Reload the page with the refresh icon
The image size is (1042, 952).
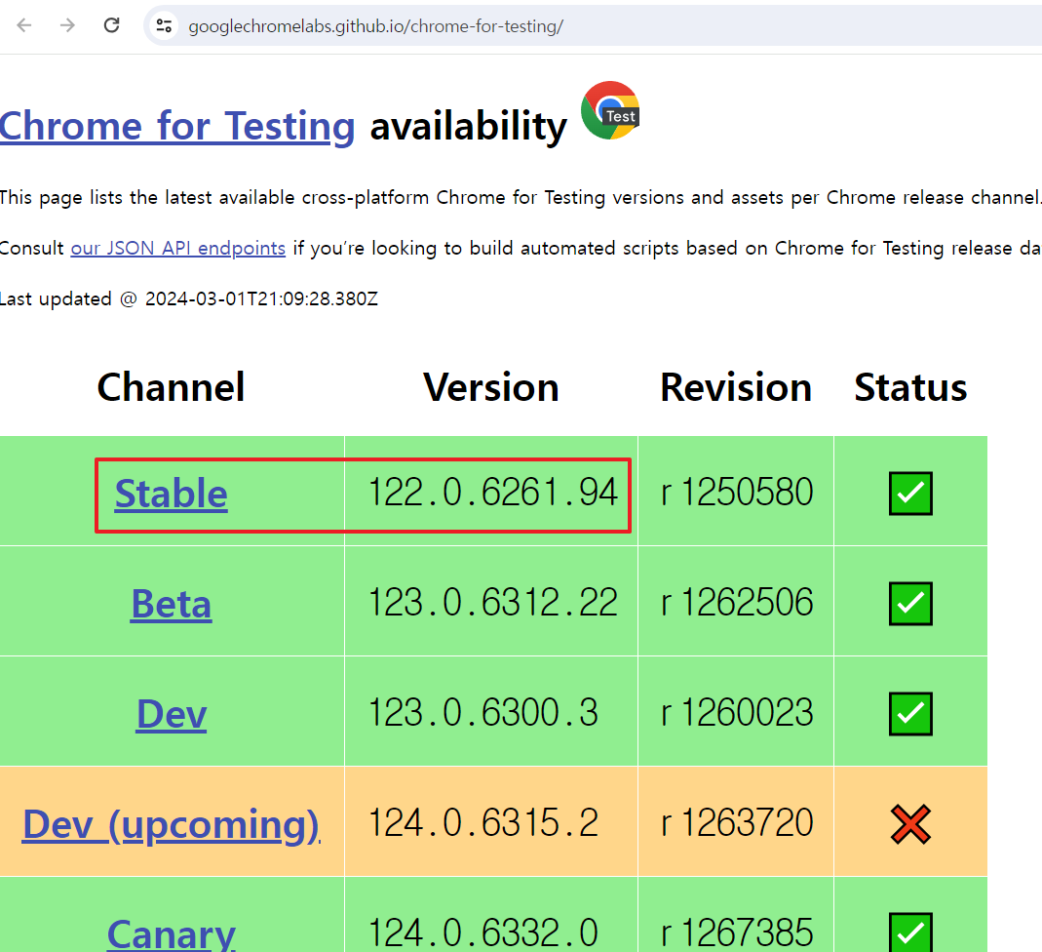112,25
